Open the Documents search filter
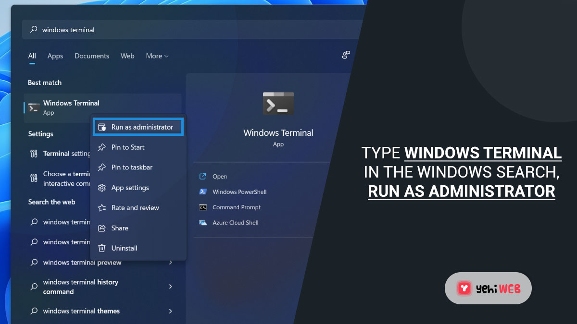Screen dimensions: 577x324 [x=91, y=56]
